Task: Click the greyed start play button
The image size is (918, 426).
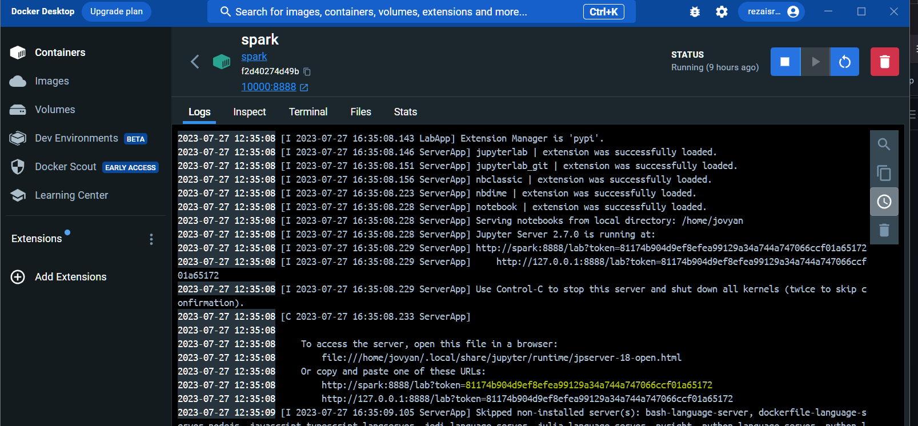Action: pyautogui.click(x=815, y=62)
